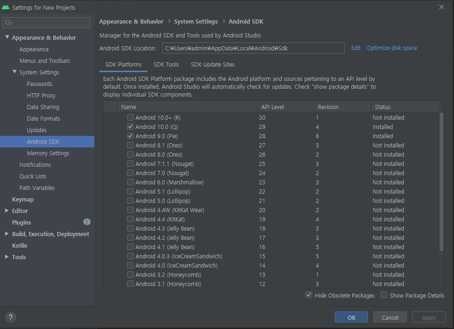Check the Android 5.0 (Lollipop) checkbox
This screenshot has width=454, height=329.
pos(130,201)
